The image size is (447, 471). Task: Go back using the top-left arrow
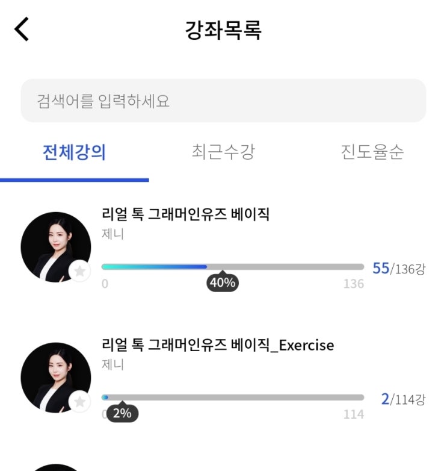point(22,30)
